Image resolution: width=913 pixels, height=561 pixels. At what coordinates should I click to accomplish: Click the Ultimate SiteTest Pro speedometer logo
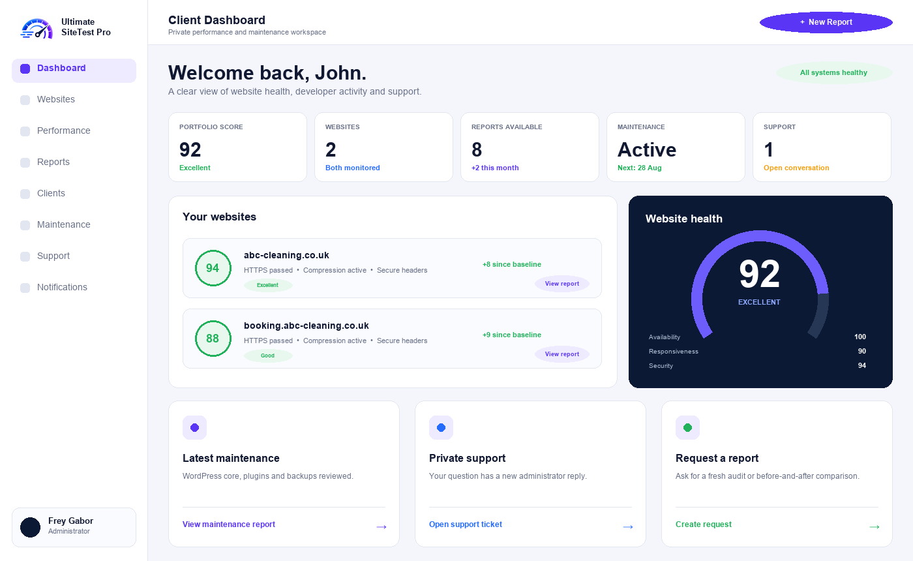[37, 28]
